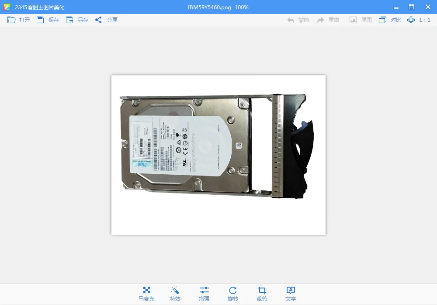The image size is (437, 305).
Task: Select the 马赛克 (mosaic) tool
Action: (x=146, y=294)
